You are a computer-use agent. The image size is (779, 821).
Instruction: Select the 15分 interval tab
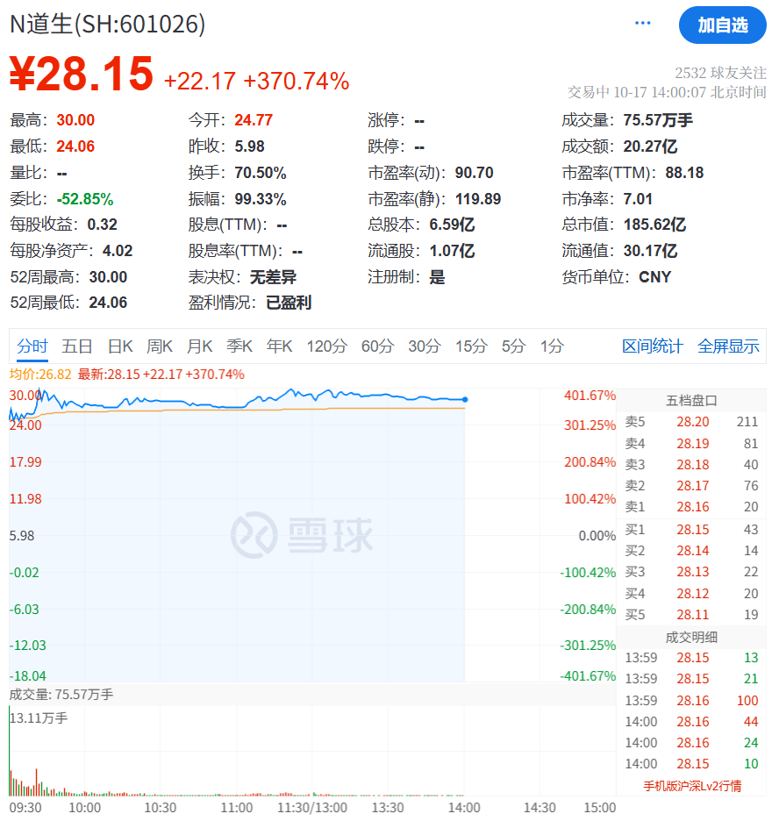click(471, 346)
